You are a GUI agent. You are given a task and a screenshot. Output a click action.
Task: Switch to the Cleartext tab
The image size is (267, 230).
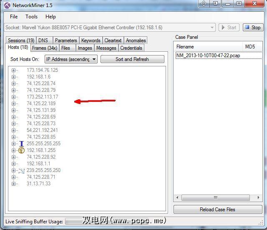[x=113, y=40]
